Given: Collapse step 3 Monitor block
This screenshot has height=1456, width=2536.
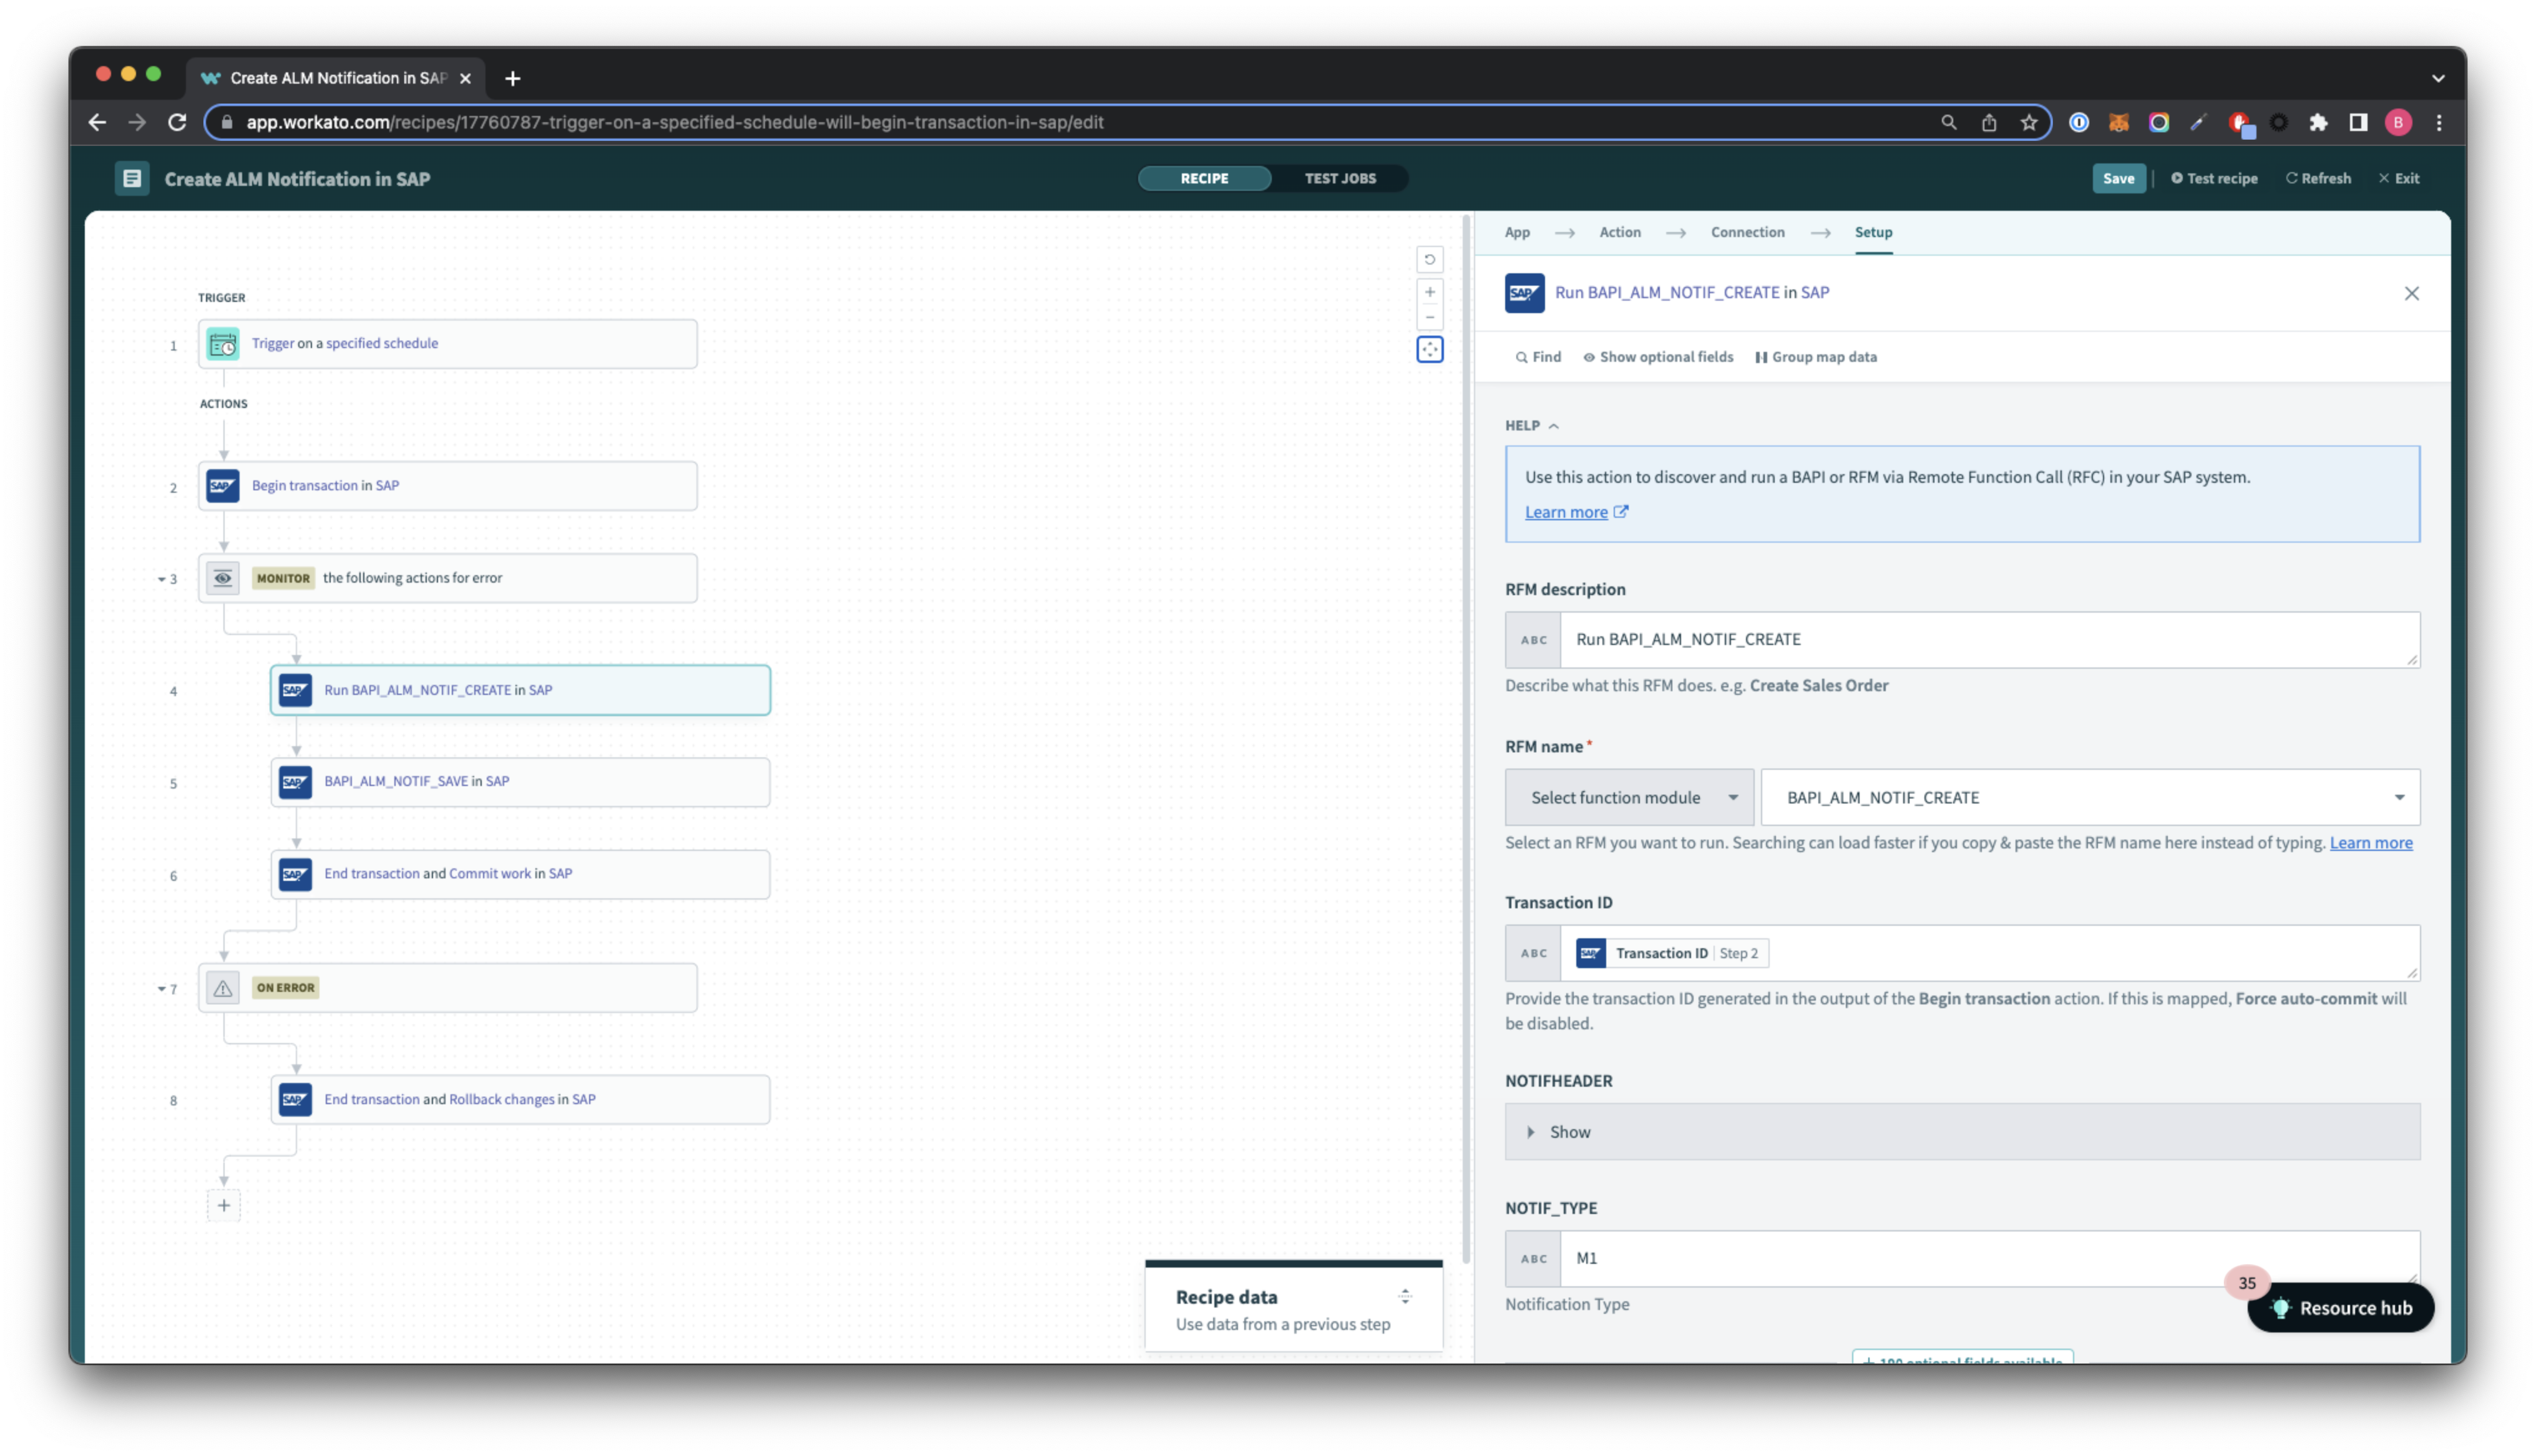Looking at the screenshot, I should tap(161, 579).
